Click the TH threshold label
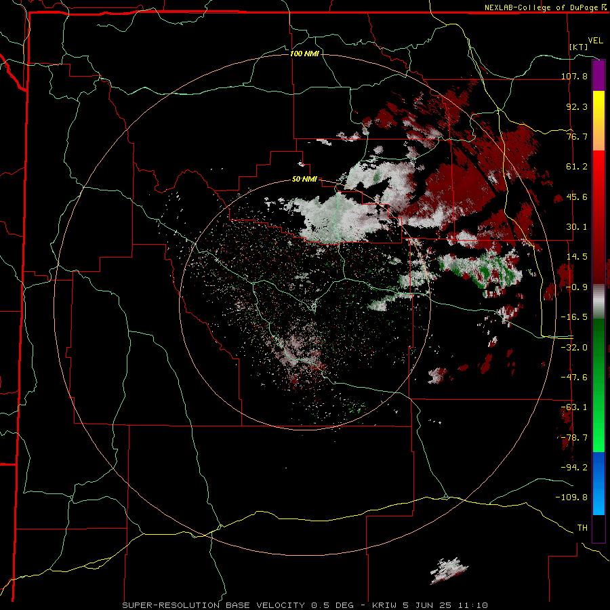The image size is (610, 610). pos(582,528)
